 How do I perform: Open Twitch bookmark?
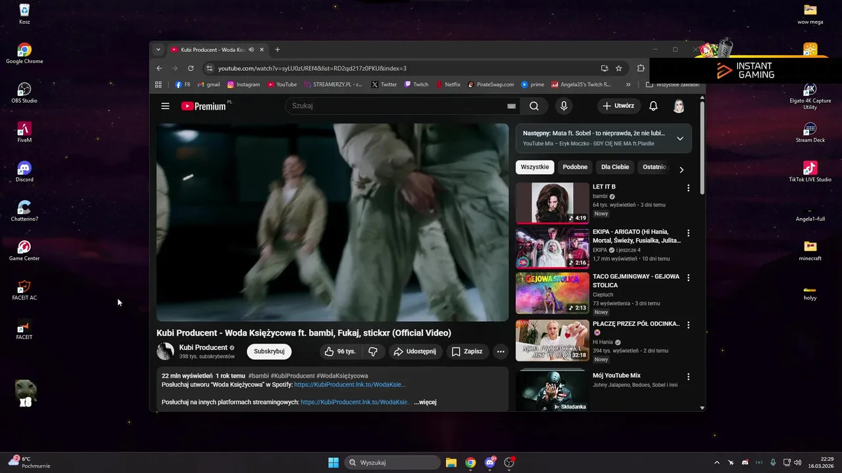[x=416, y=85]
